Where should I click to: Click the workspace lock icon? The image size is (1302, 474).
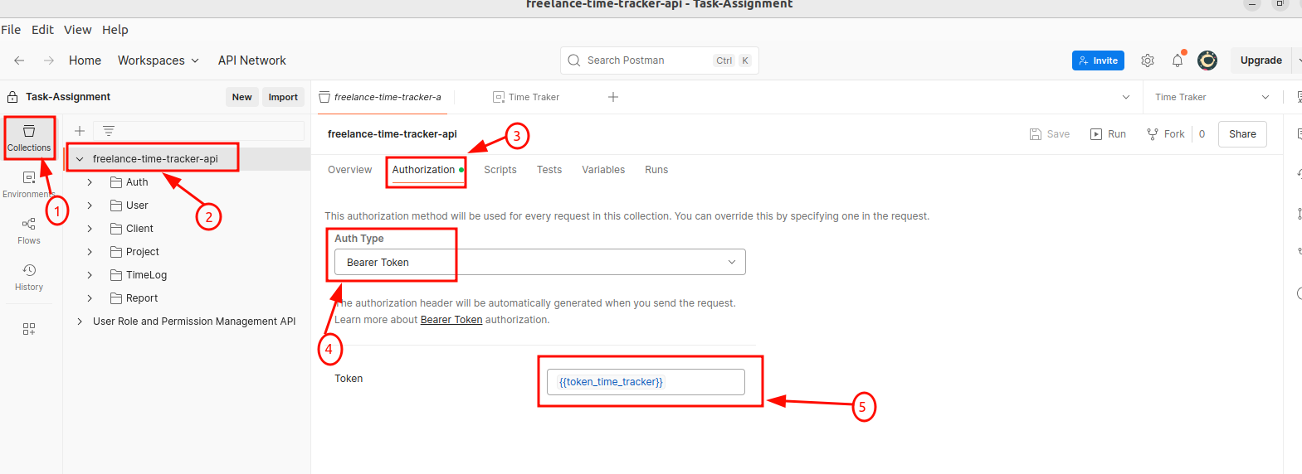[x=12, y=97]
